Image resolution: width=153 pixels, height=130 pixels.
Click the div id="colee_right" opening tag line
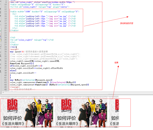[x=42, y=2]
